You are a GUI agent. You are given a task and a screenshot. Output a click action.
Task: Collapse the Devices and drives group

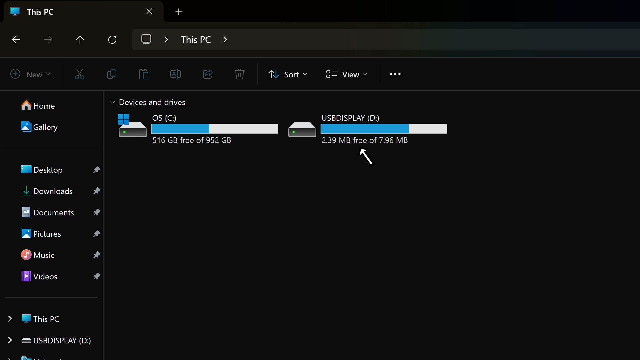coord(113,102)
